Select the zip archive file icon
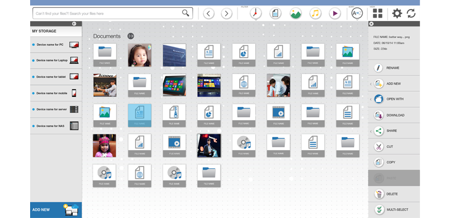Viewport: 449px width, 218px height. pyautogui.click(x=174, y=116)
